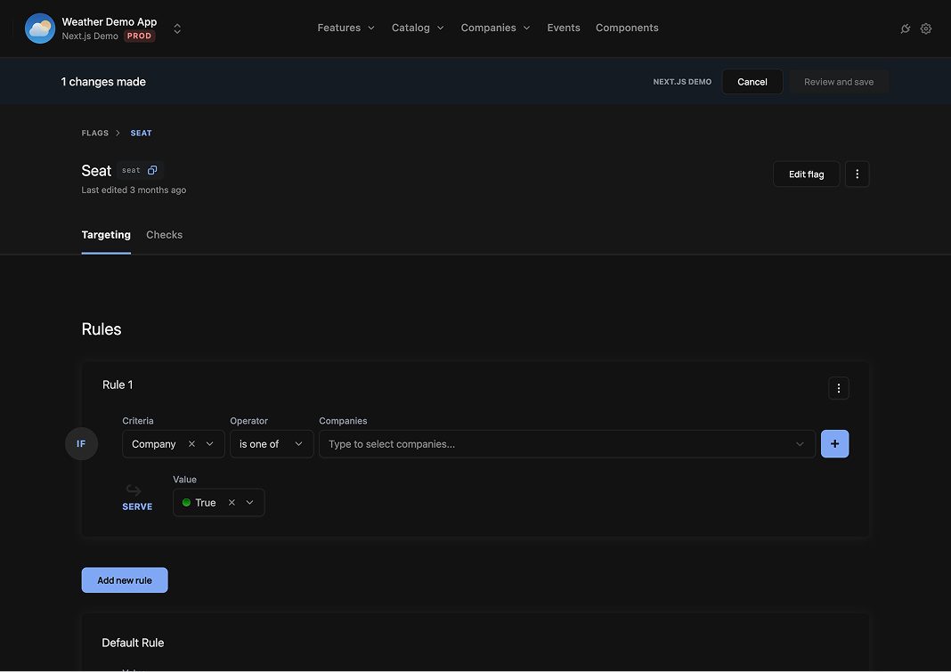Open the Features menu

[x=345, y=28]
